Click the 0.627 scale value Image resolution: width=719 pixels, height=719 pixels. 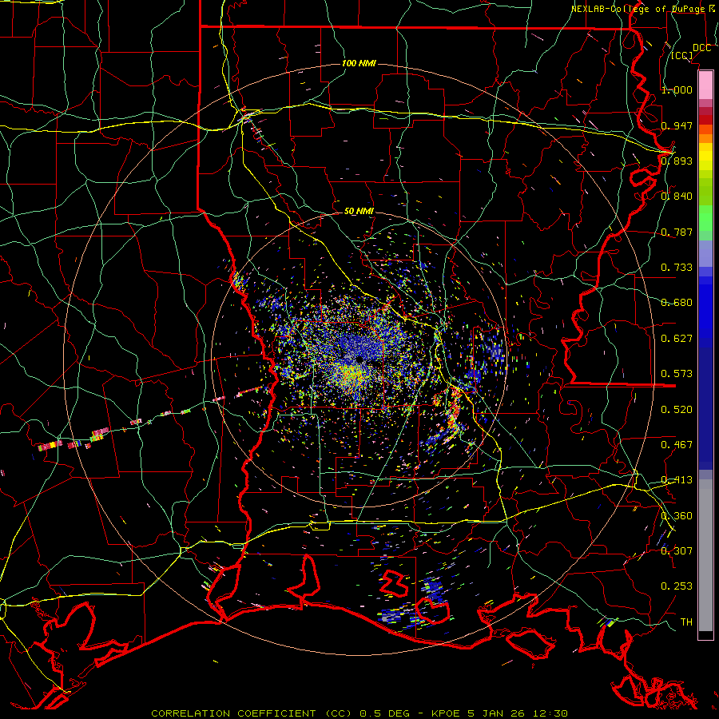point(677,338)
